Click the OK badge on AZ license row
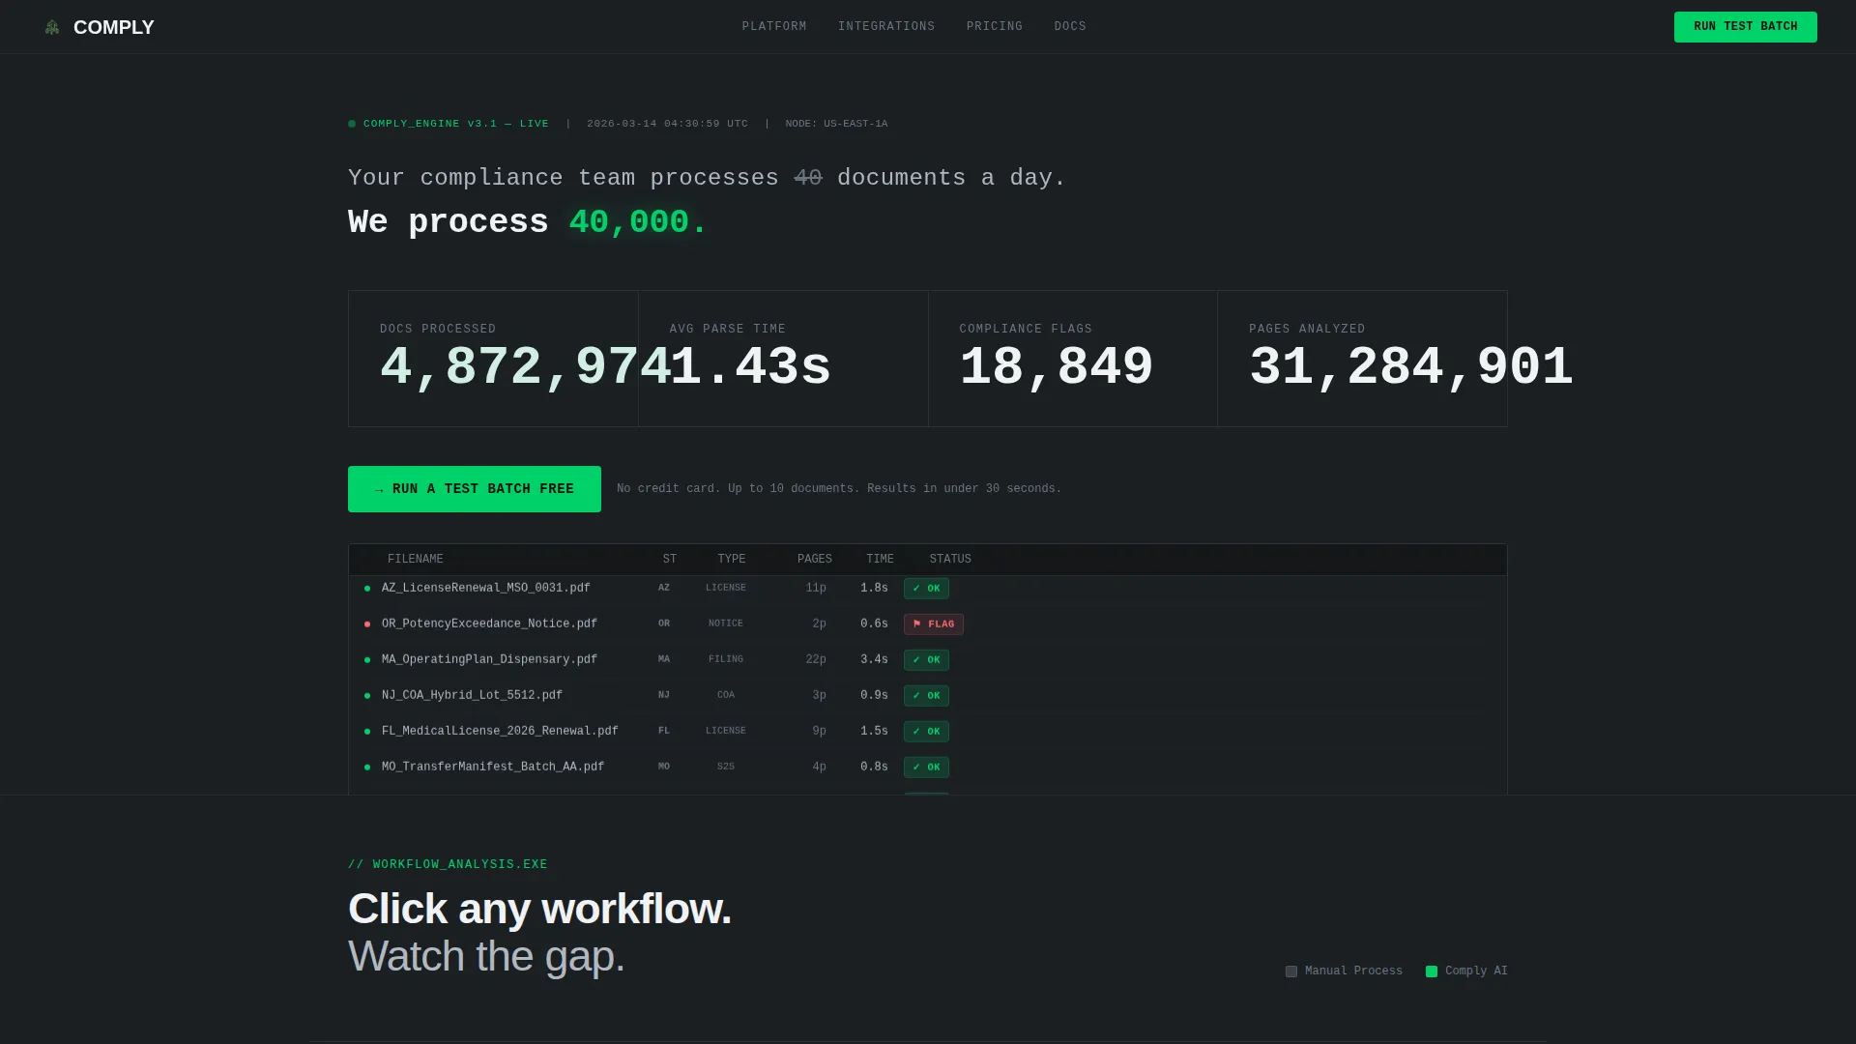The height and width of the screenshot is (1044, 1856). pyautogui.click(x=926, y=589)
